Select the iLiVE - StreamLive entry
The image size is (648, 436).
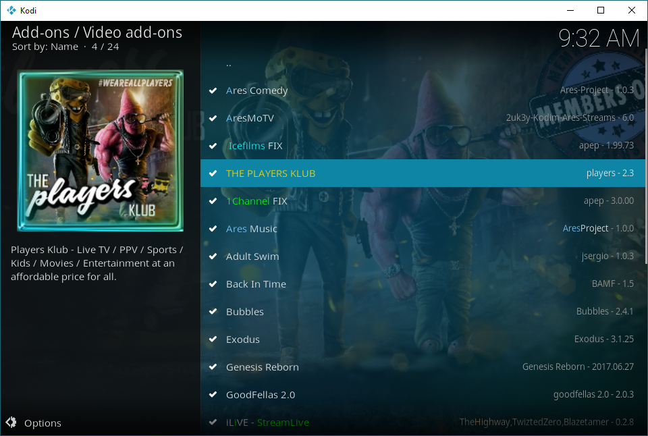pyautogui.click(x=267, y=423)
